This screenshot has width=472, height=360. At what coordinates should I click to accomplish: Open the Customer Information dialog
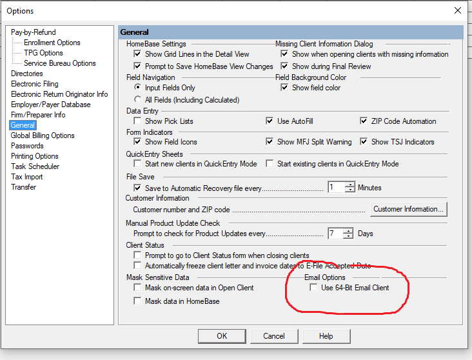409,209
